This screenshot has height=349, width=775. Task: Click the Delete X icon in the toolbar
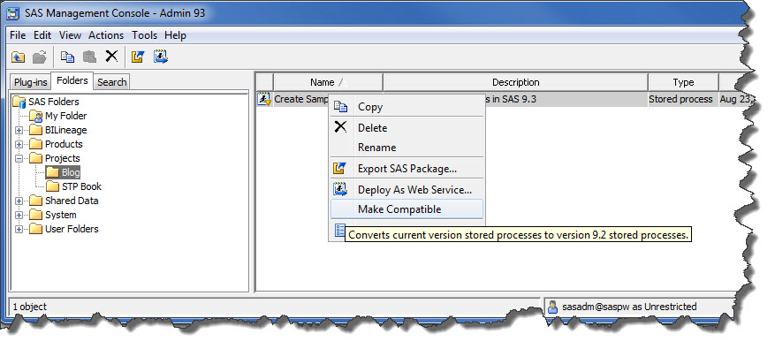[111, 57]
